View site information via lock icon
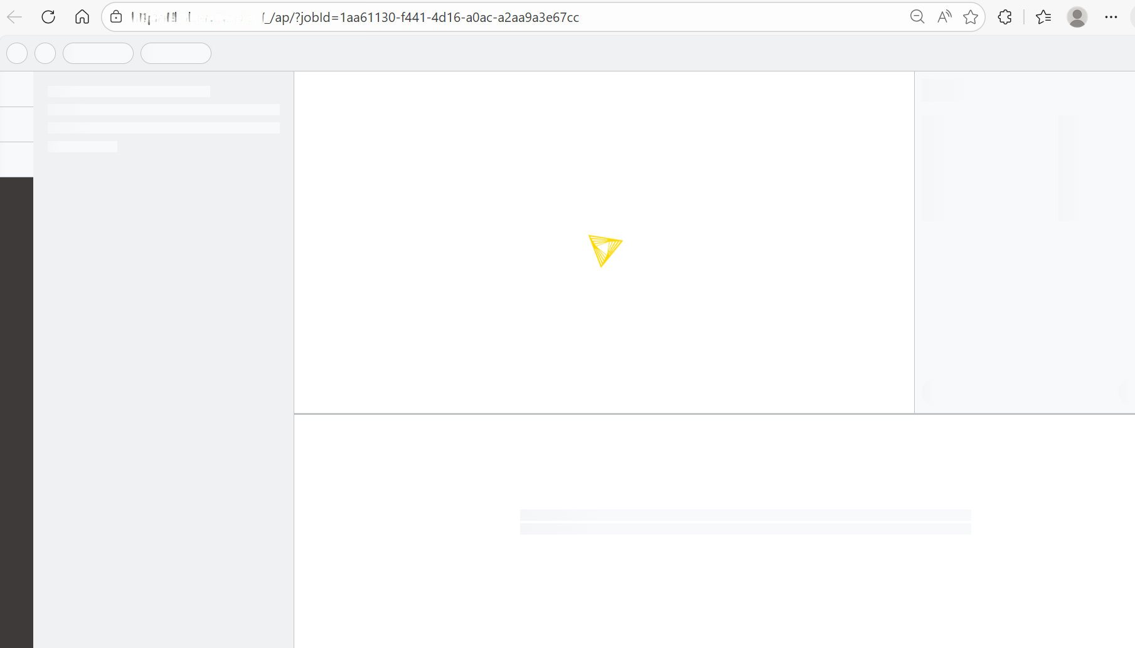 click(x=116, y=17)
